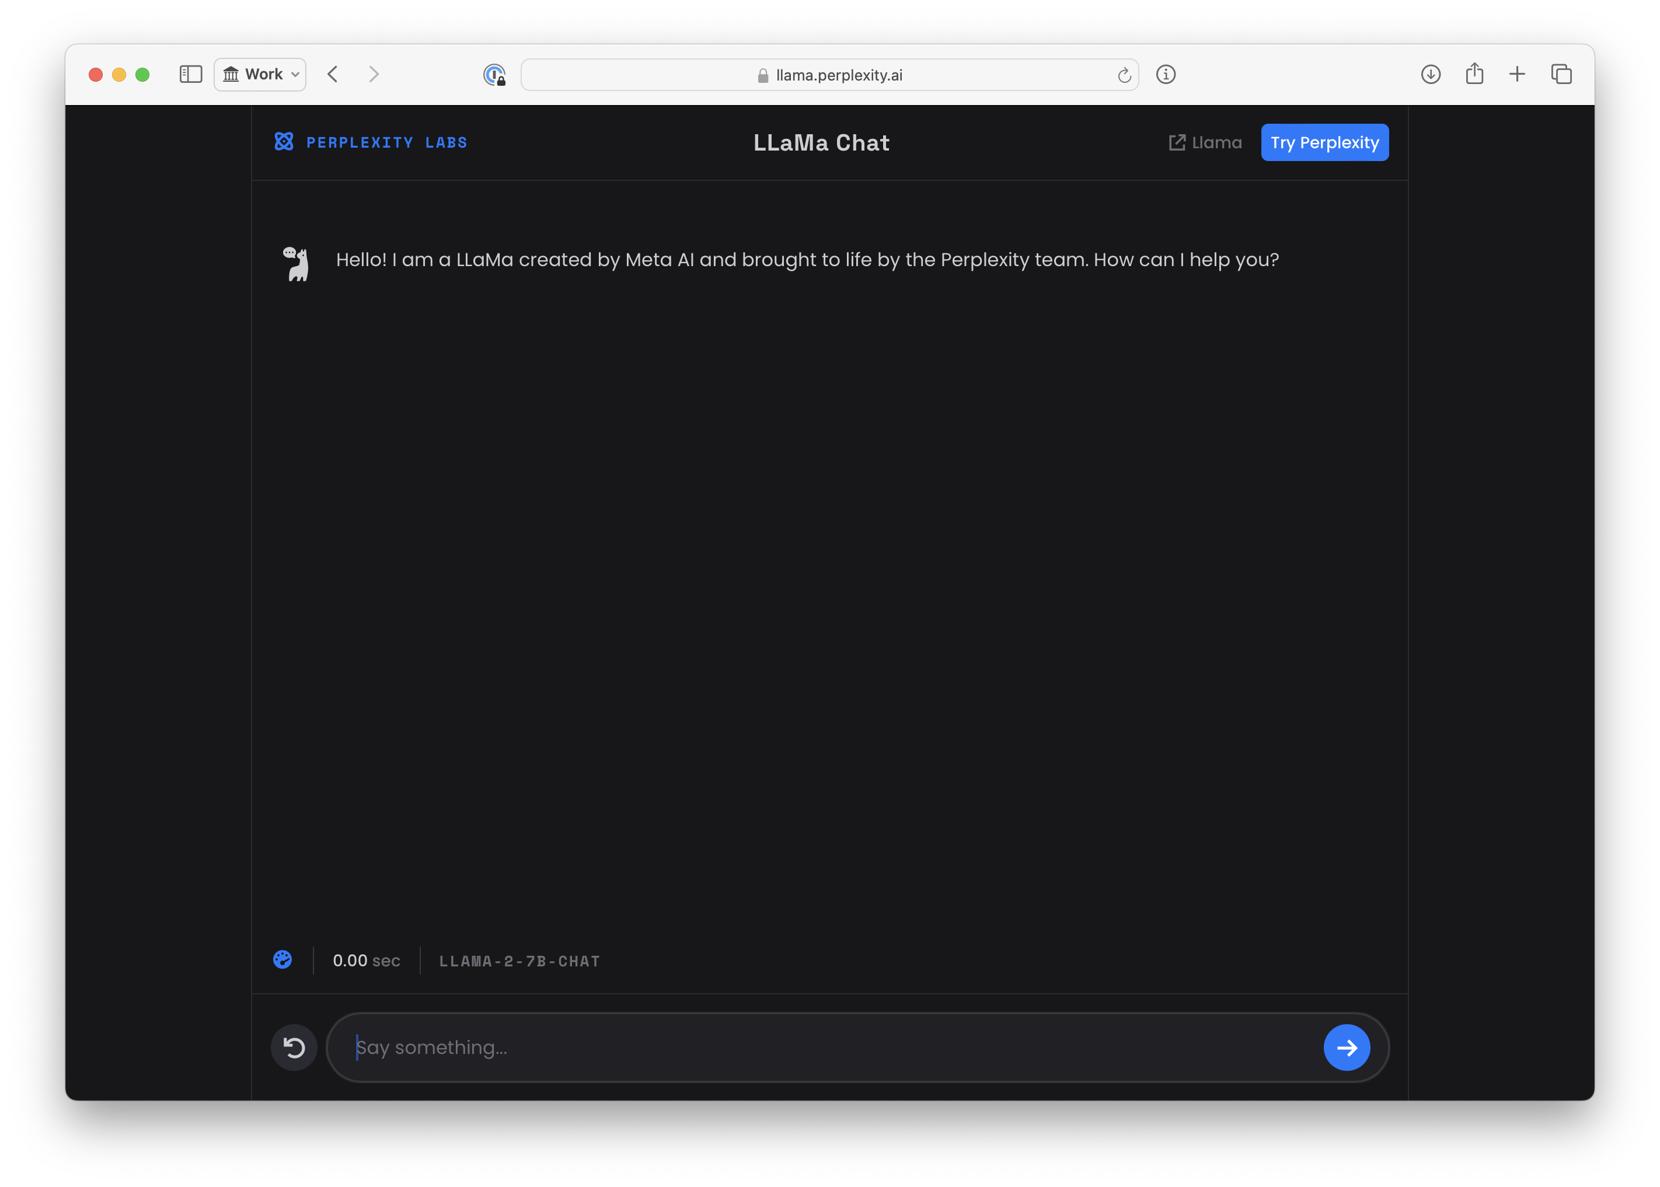
Task: Go back to the previous page
Action: [333, 75]
